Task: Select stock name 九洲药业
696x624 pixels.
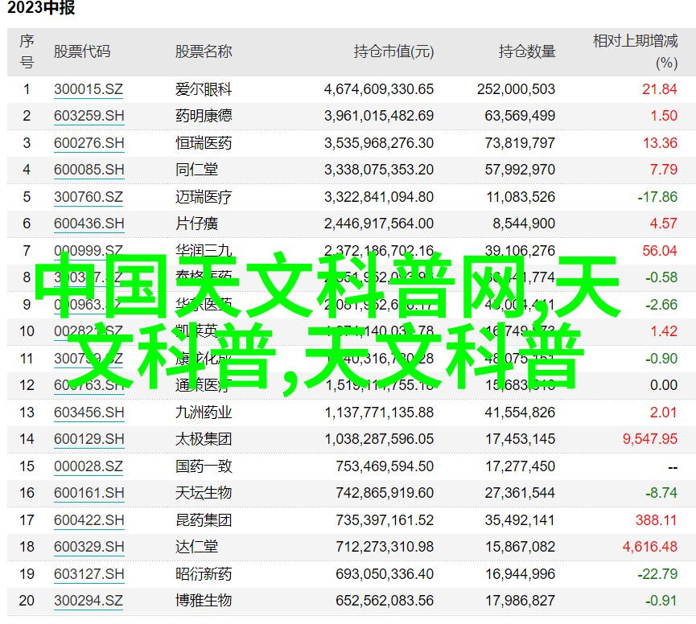Action: pyautogui.click(x=204, y=413)
